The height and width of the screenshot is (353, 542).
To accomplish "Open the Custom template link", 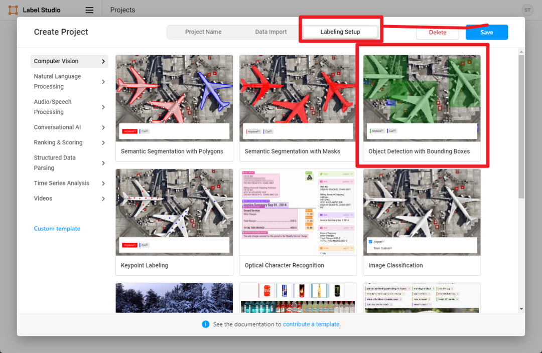I will click(x=57, y=229).
